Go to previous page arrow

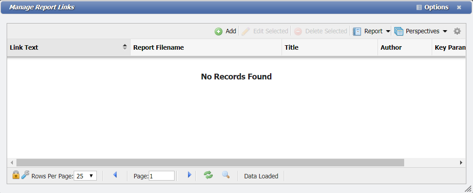tap(115, 175)
